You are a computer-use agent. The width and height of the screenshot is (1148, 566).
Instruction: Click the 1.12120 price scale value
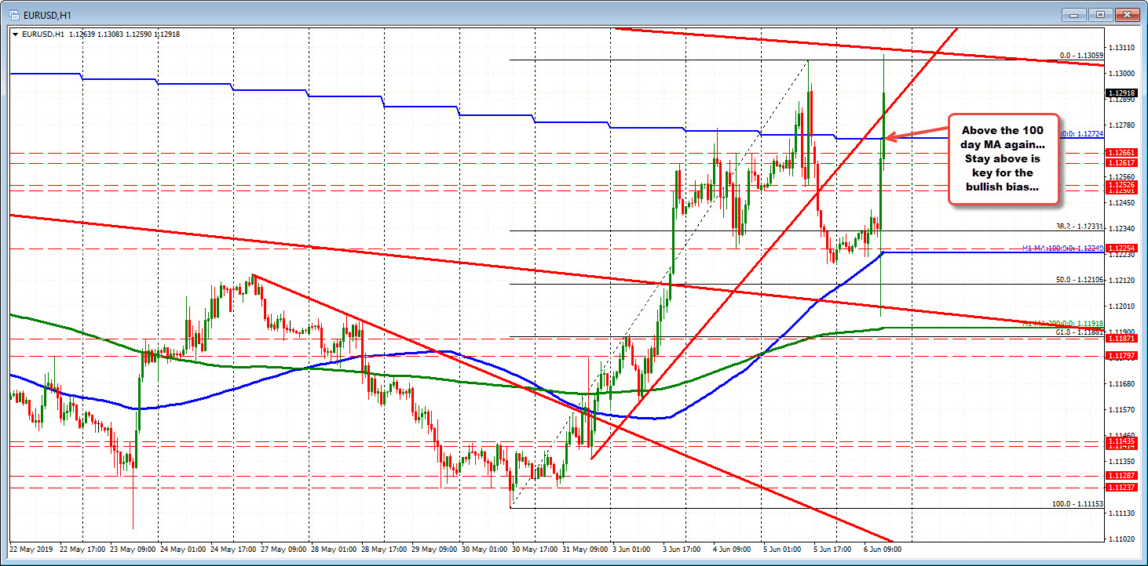tap(1121, 280)
